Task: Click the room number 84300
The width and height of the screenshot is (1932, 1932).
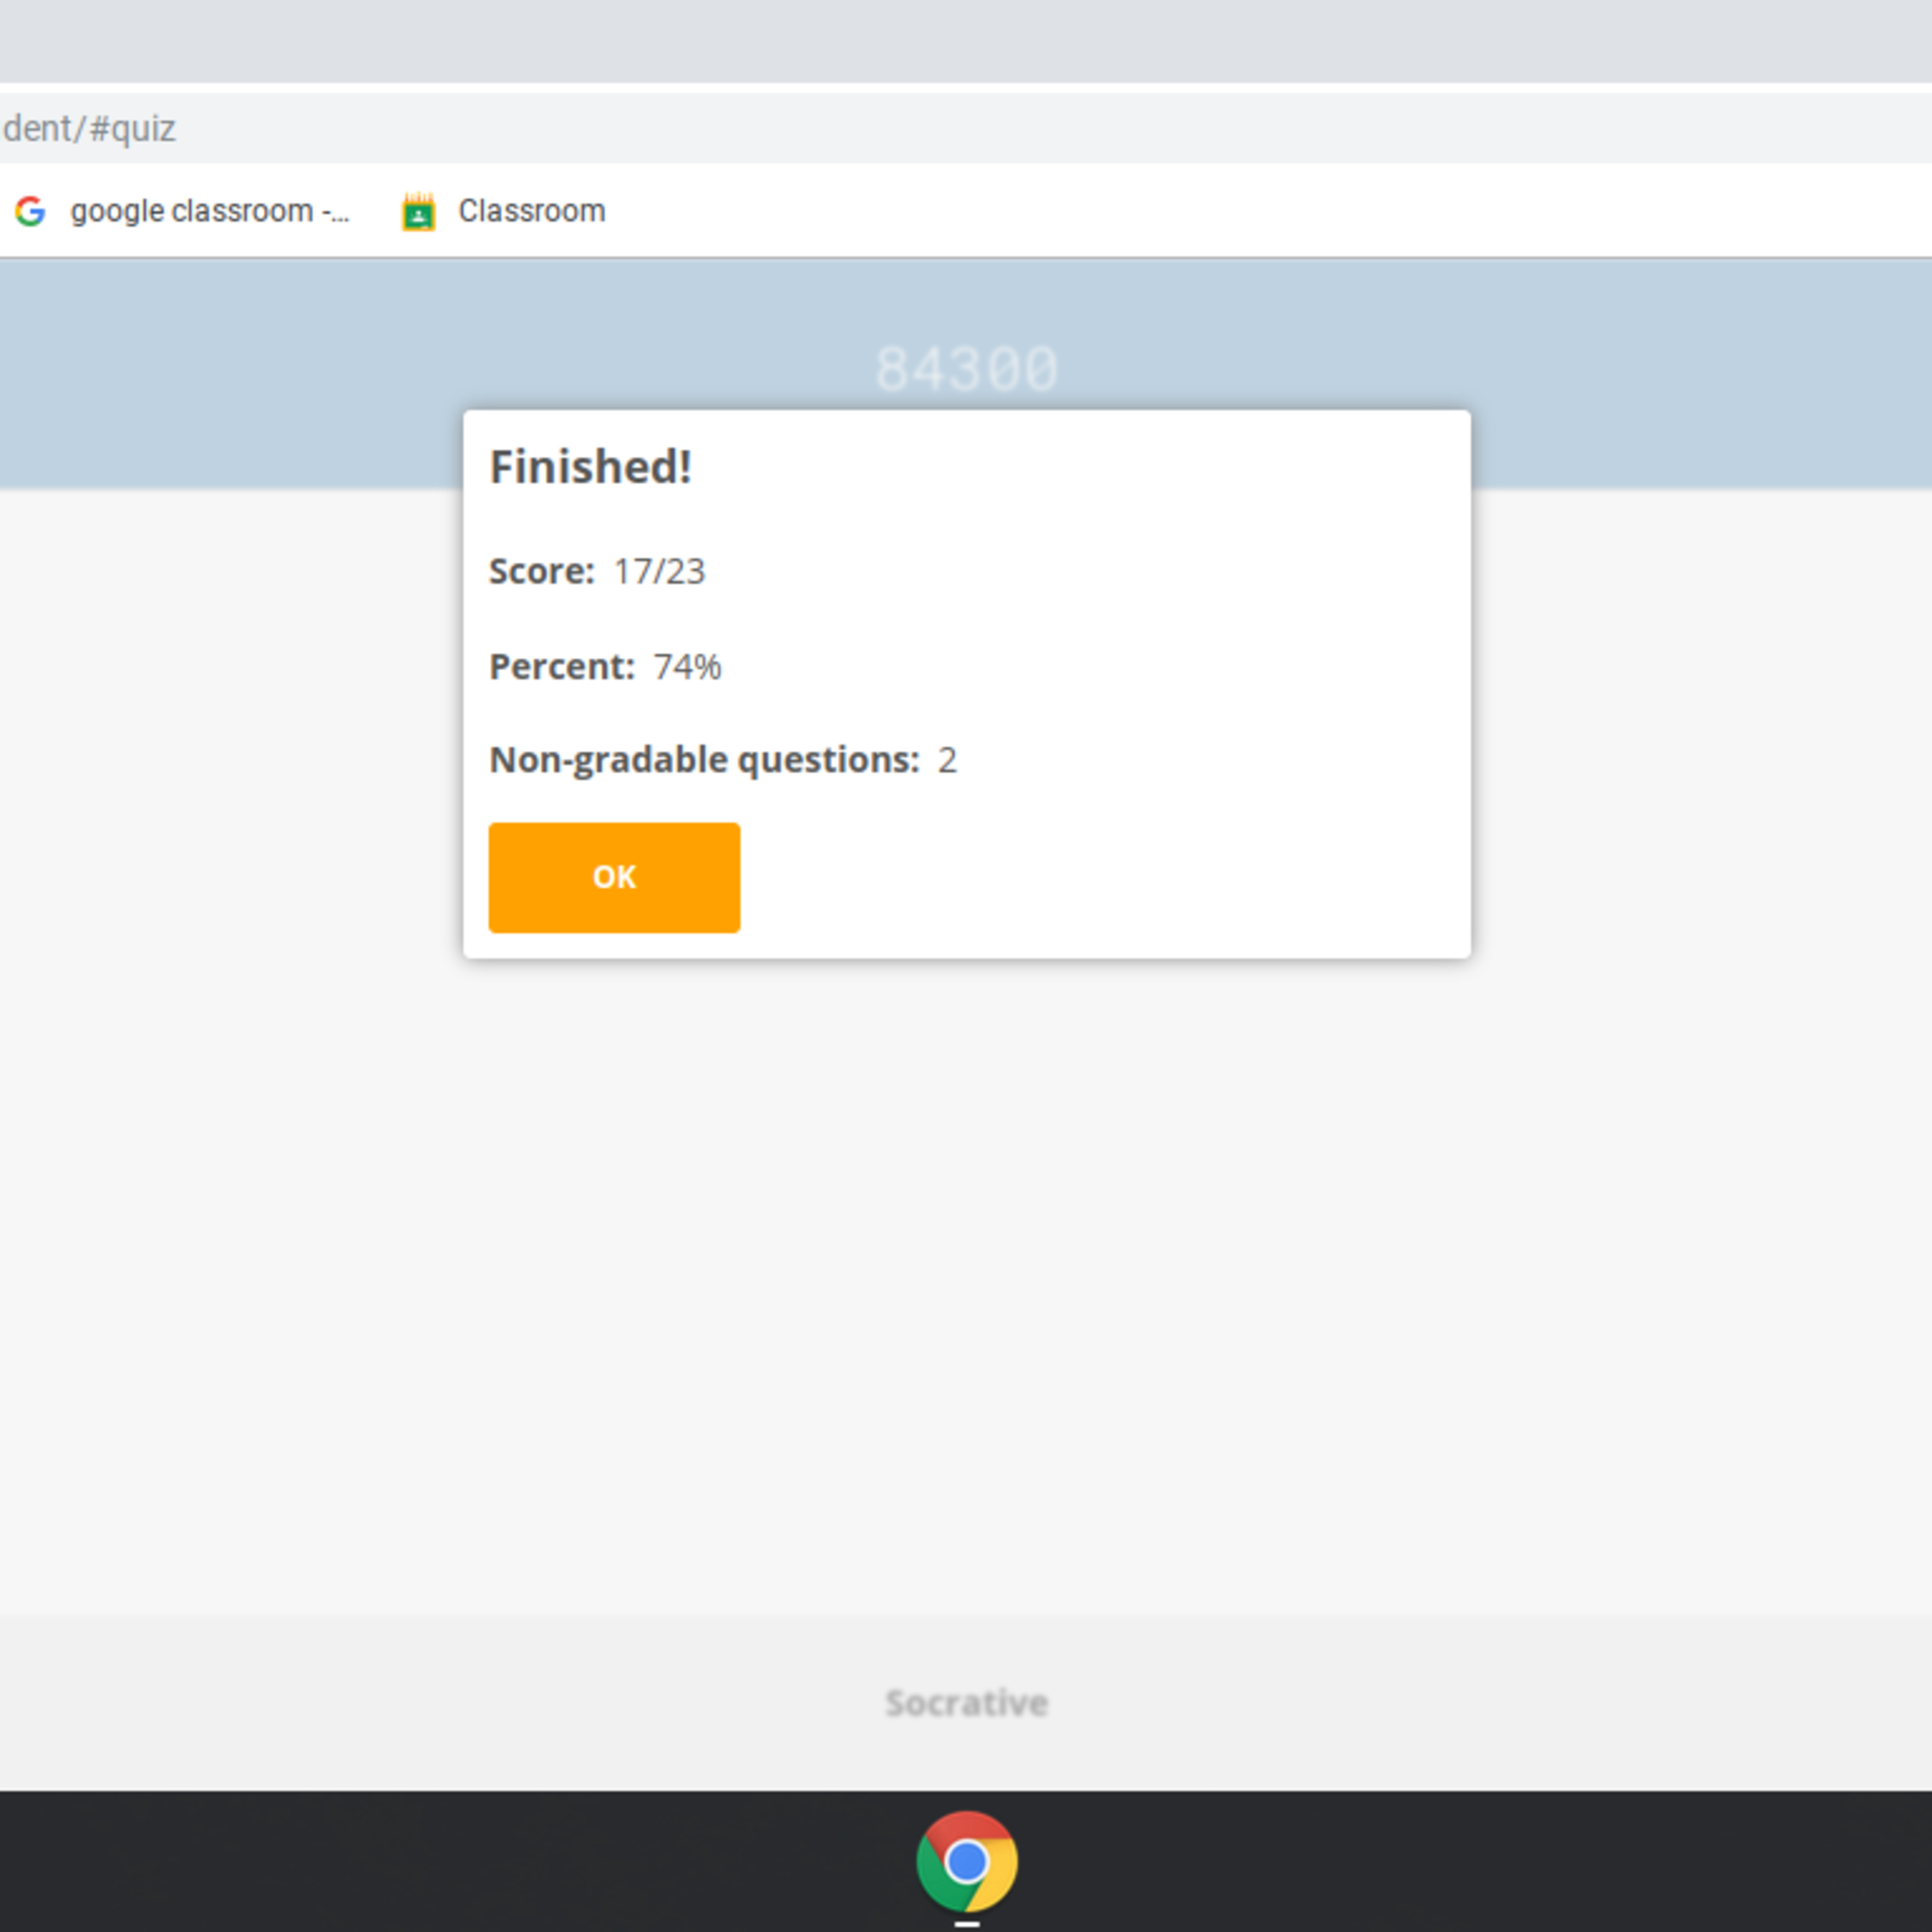Action: [x=966, y=369]
